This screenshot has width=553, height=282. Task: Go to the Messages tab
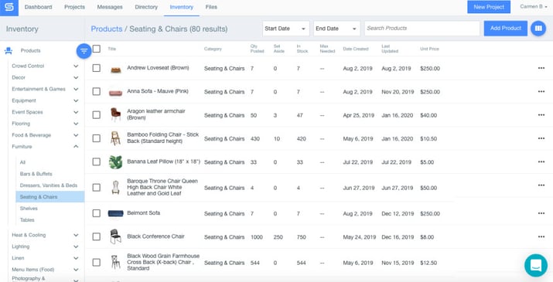(x=110, y=7)
